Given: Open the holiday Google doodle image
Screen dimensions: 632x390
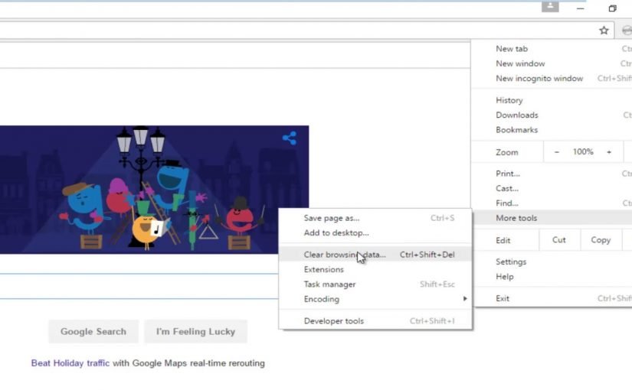Looking at the screenshot, I should pos(155,190).
